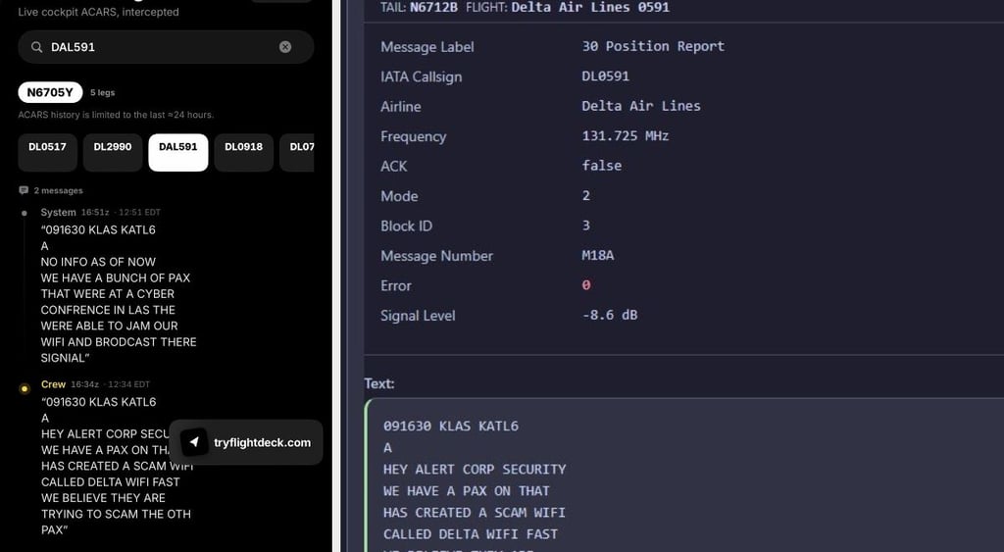
Task: Click the 'Text:' section heading
Action: [379, 383]
